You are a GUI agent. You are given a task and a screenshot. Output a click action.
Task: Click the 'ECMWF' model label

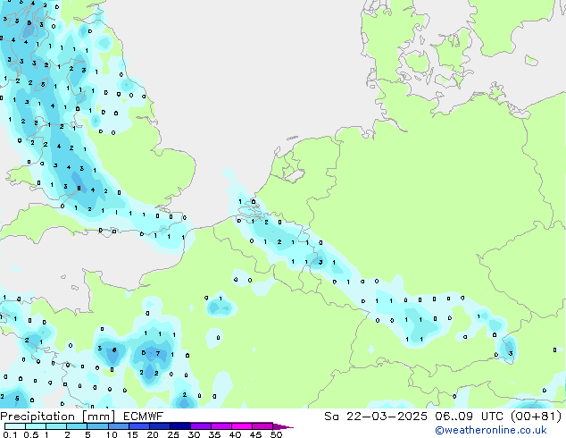click(x=144, y=417)
